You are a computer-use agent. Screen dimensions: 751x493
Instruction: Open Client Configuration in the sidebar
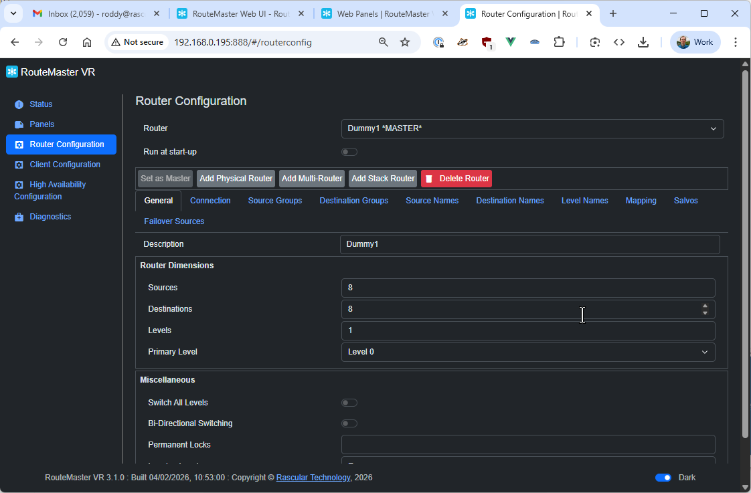(58, 165)
